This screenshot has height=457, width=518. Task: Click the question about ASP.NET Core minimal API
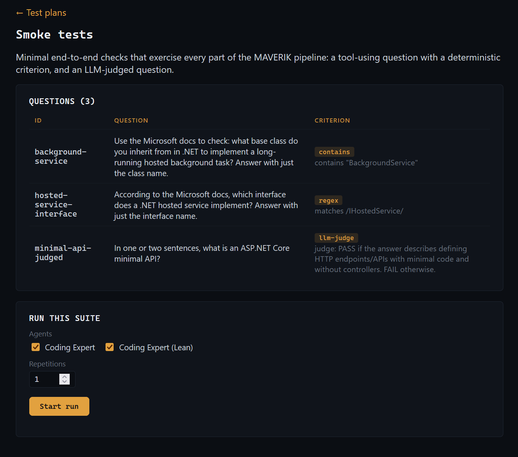pos(202,254)
